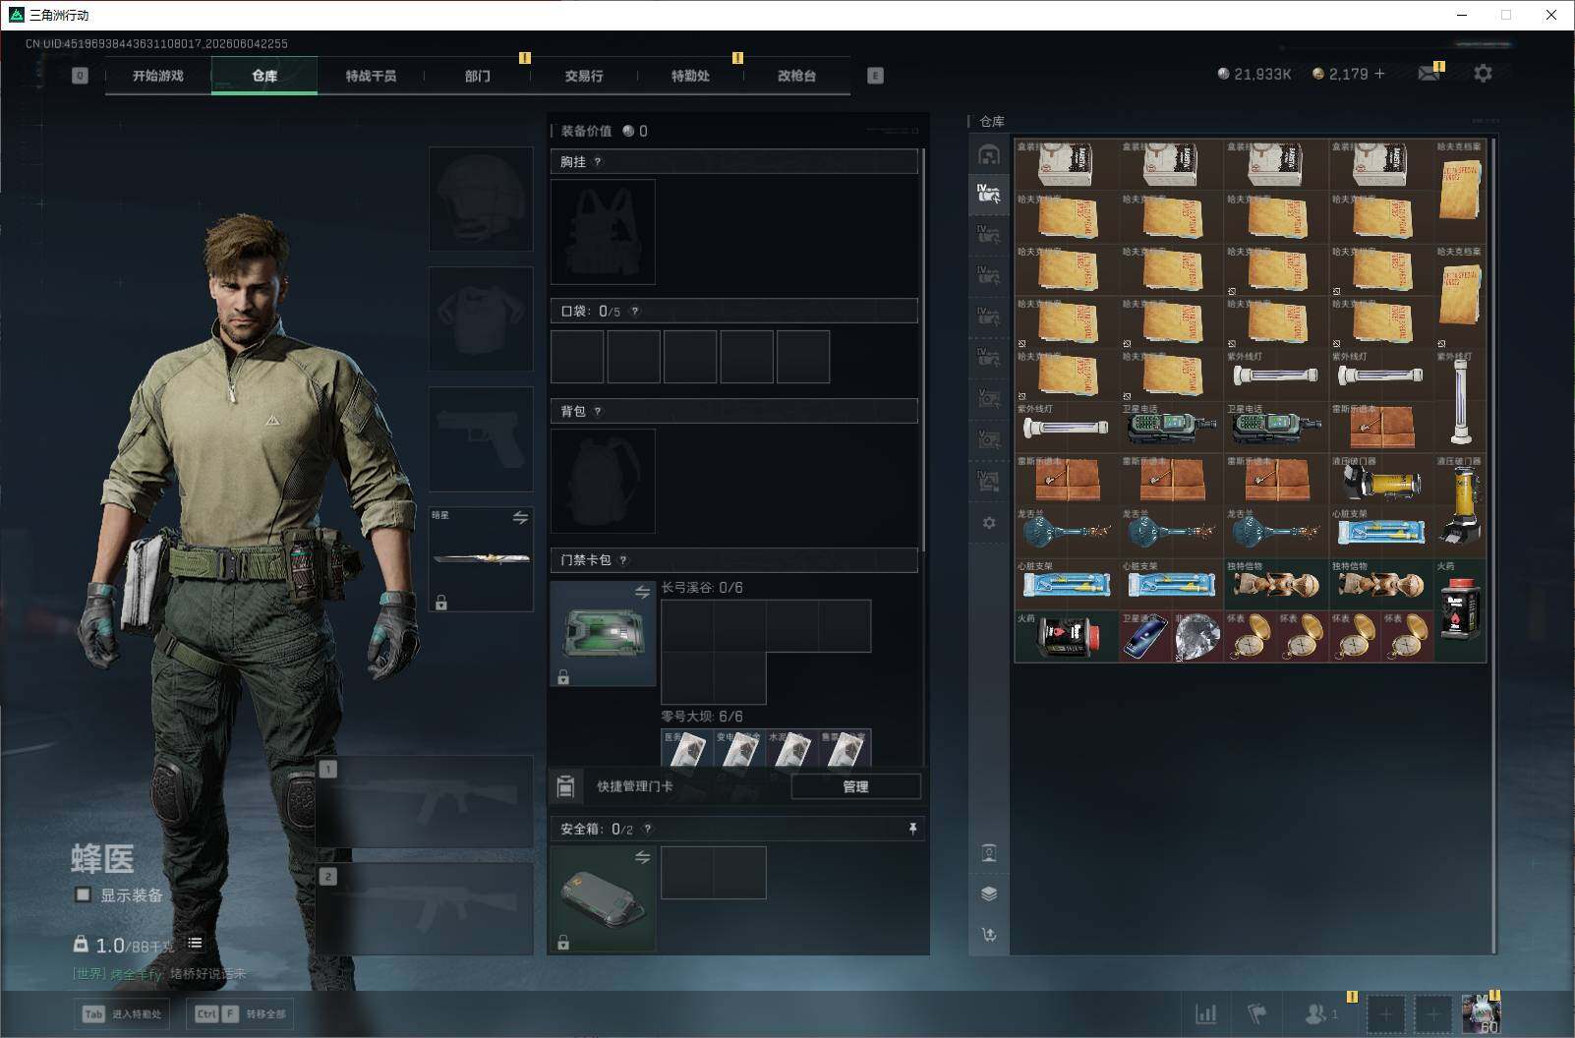Image resolution: width=1575 pixels, height=1038 pixels.
Task: Swap the safe box item
Action: [642, 857]
